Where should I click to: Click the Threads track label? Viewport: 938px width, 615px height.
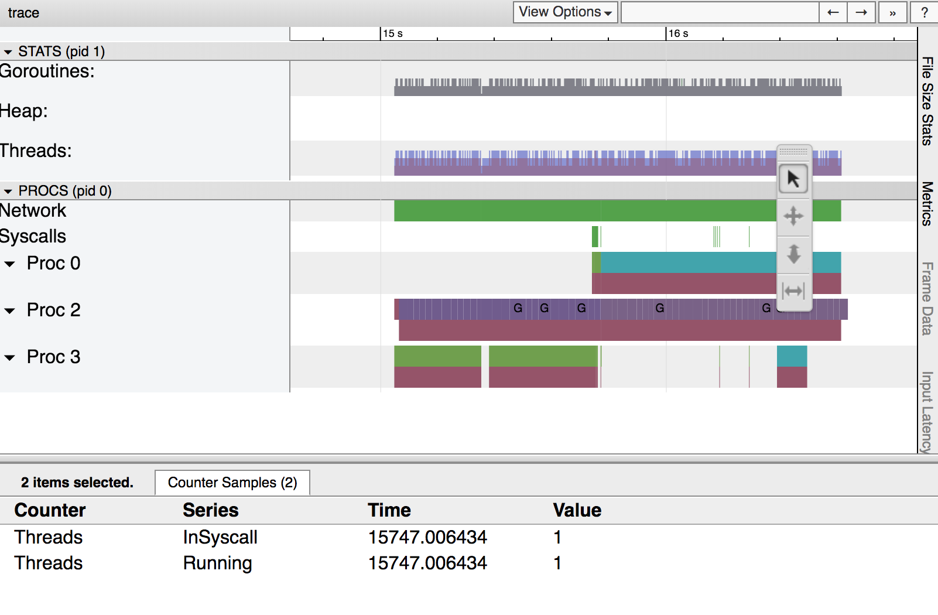[x=36, y=151]
